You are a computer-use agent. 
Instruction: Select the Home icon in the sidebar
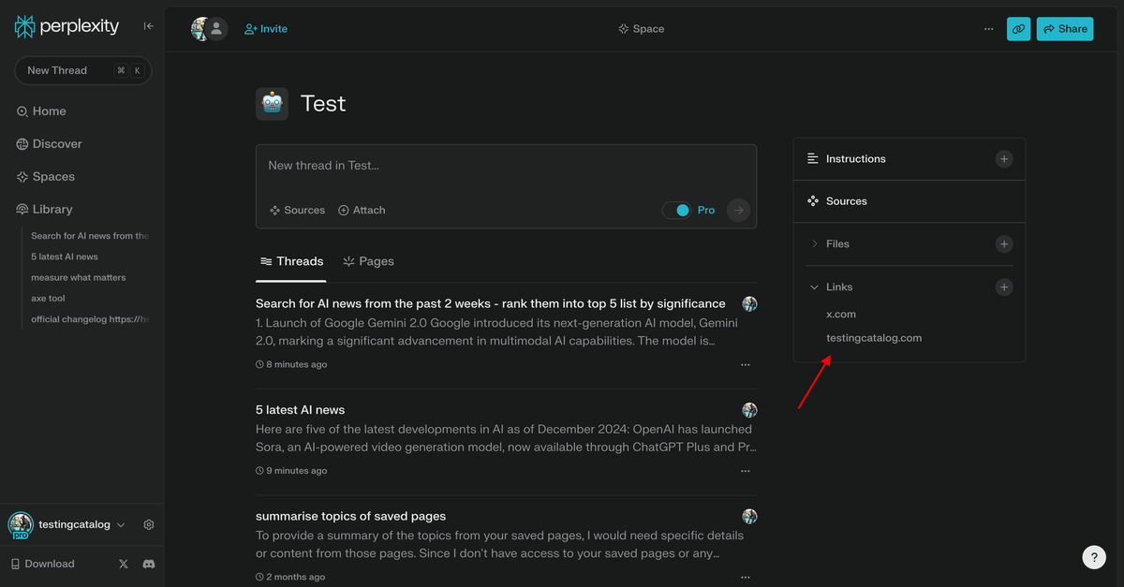pyautogui.click(x=21, y=110)
